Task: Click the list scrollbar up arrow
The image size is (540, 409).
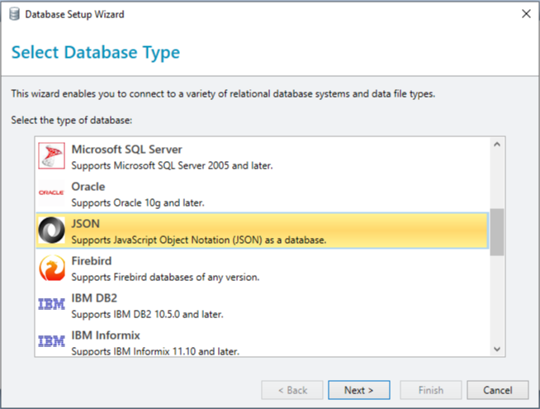Action: point(497,145)
